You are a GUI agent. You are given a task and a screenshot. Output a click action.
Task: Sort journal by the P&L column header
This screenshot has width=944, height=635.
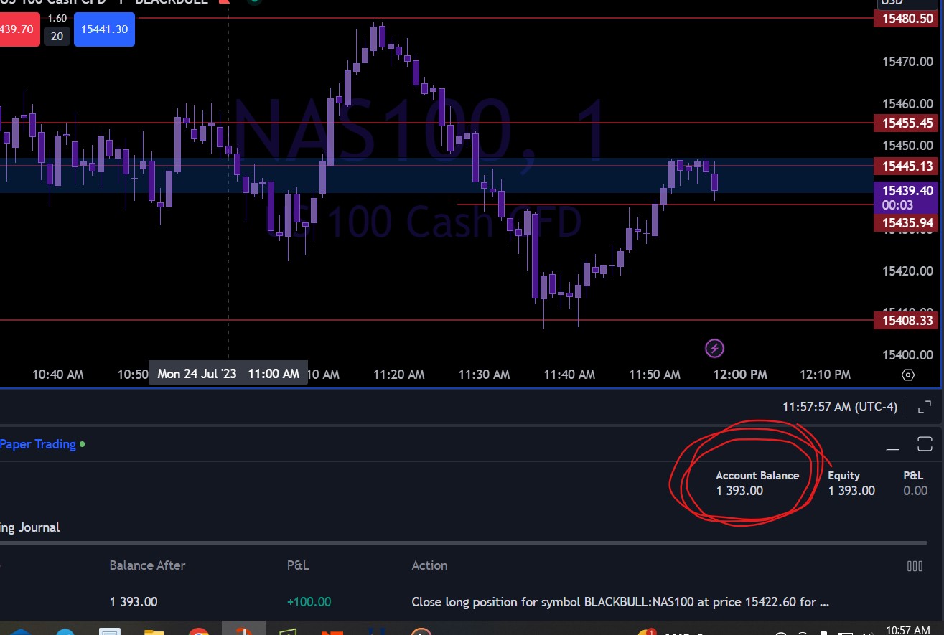click(298, 565)
